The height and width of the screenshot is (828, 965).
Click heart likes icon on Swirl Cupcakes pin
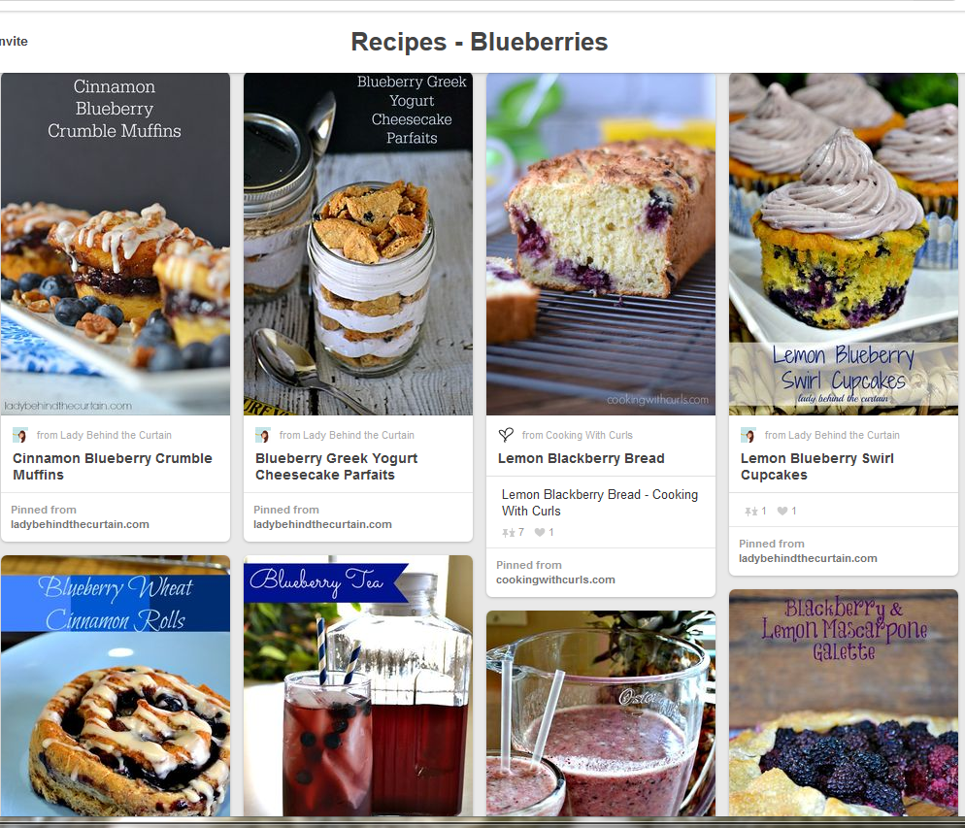click(782, 511)
